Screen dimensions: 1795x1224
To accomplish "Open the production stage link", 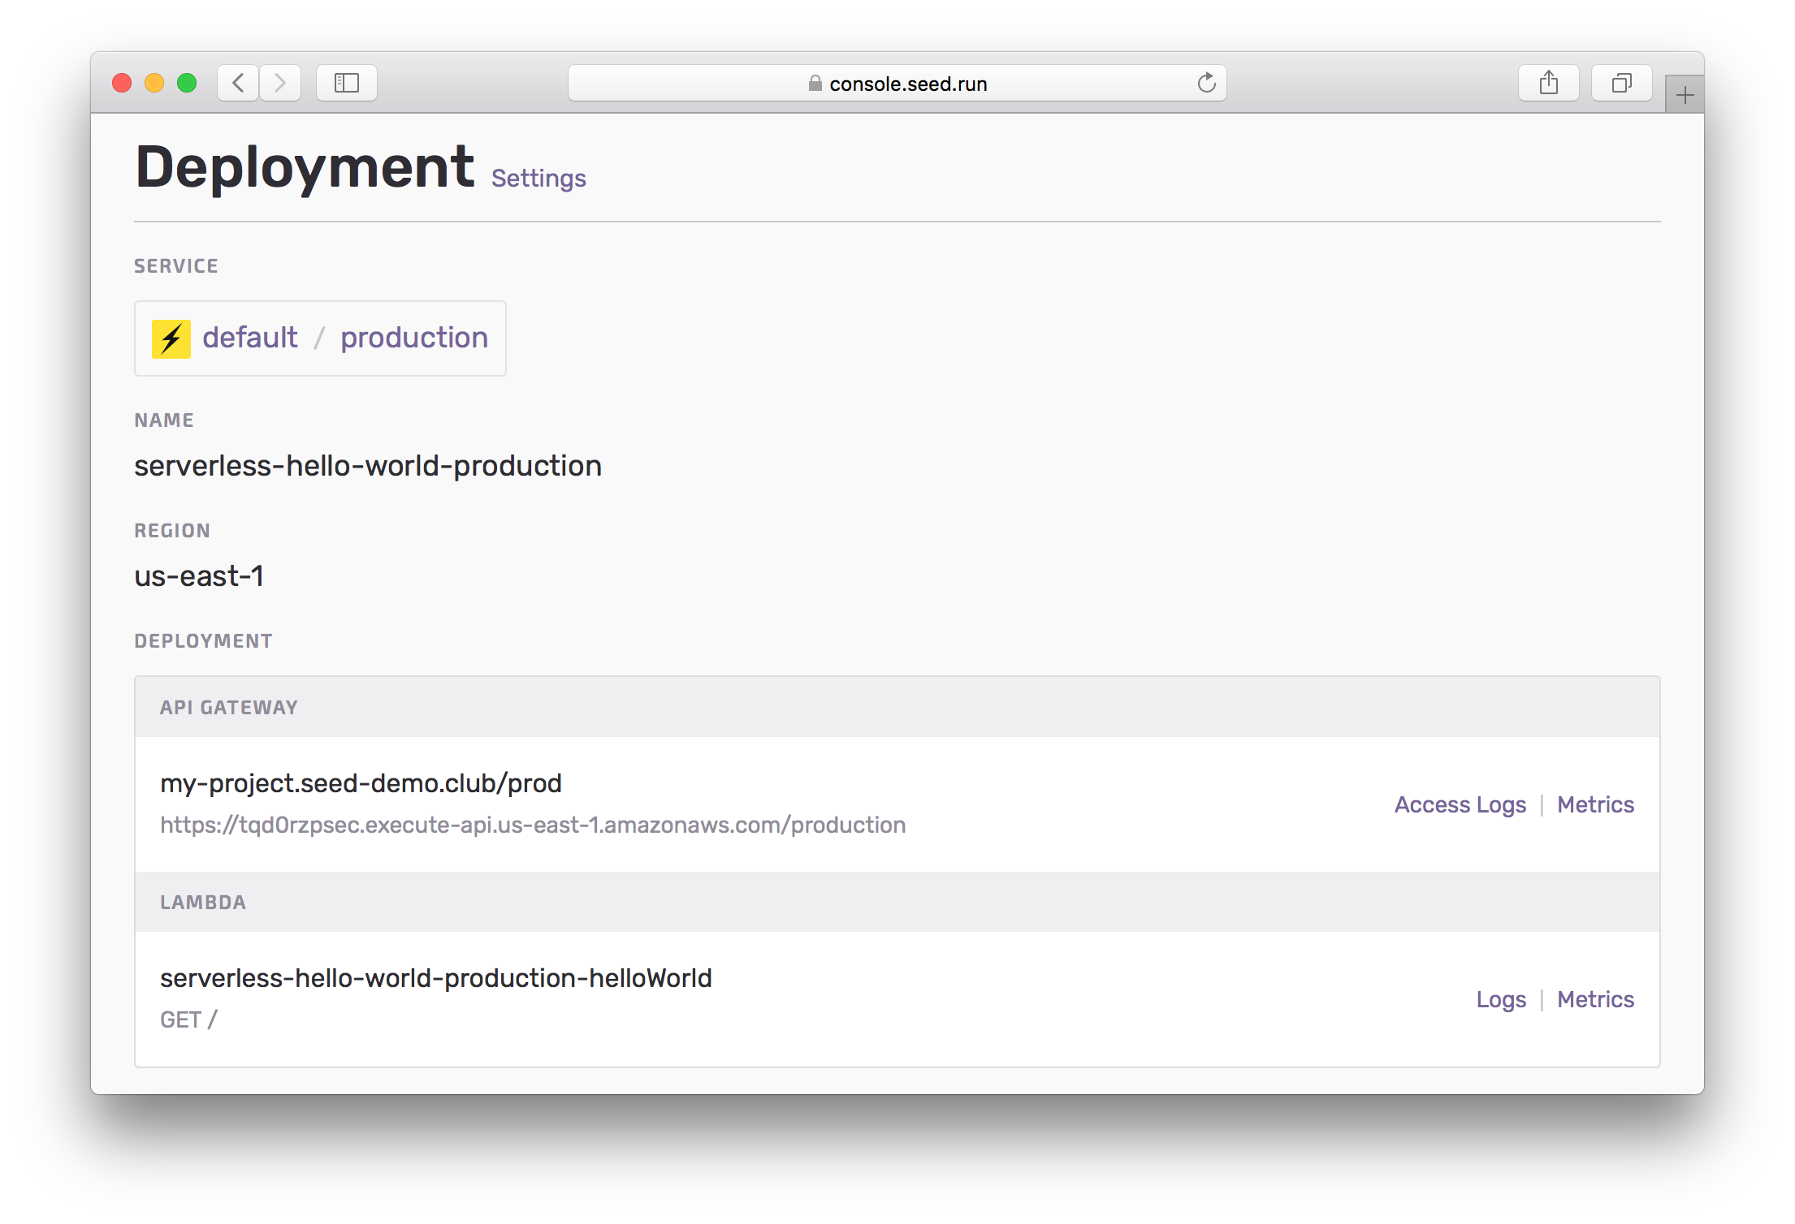I will (414, 338).
